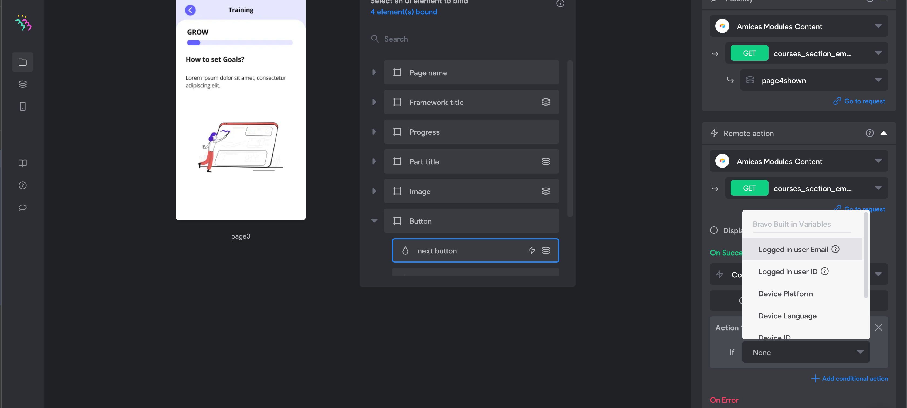This screenshot has width=907, height=408.
Task: Open the projects folder sidebar icon
Action: [22, 62]
